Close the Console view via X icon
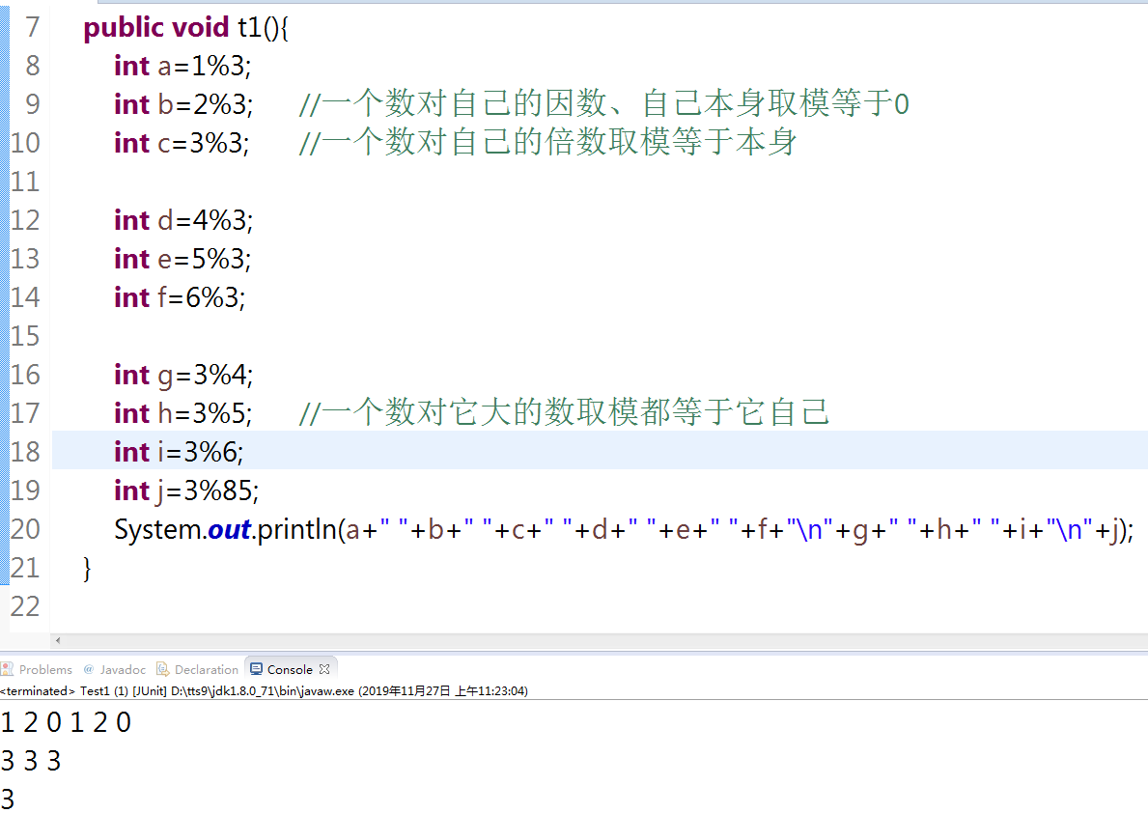The height and width of the screenshot is (813, 1148). 324,669
